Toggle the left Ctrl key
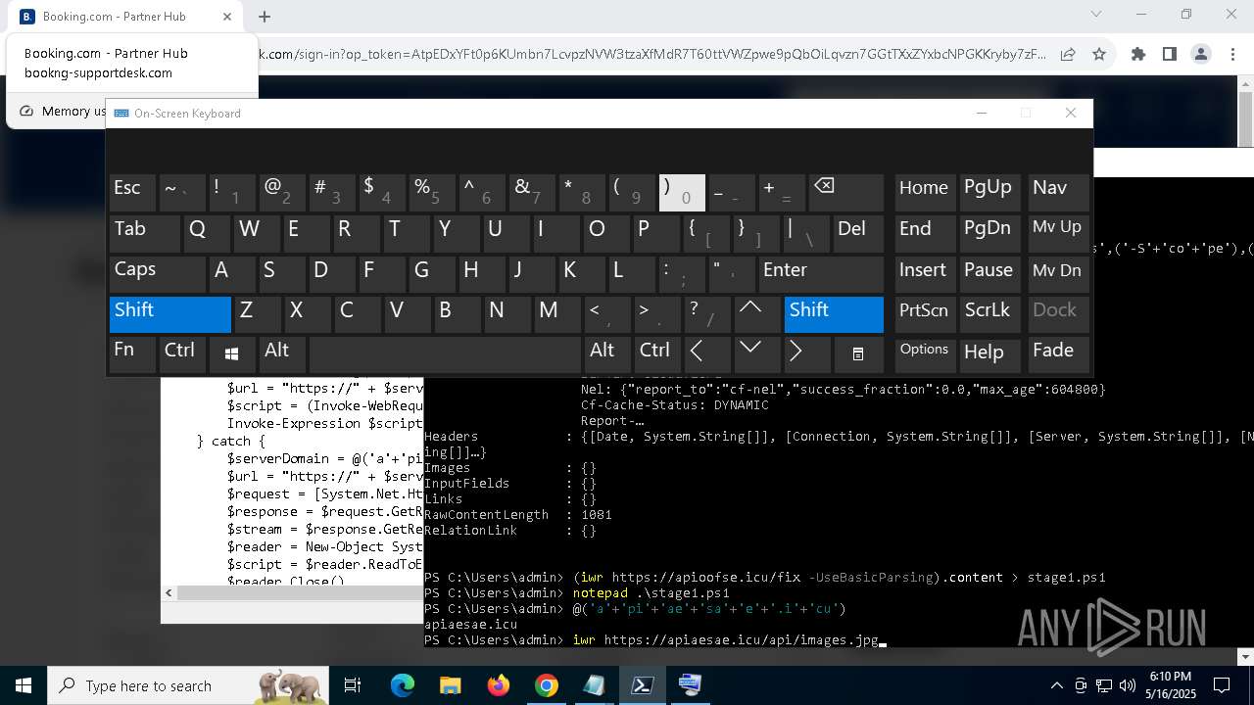This screenshot has width=1254, height=705. pyautogui.click(x=182, y=353)
